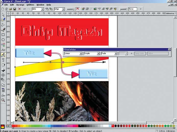Click the vertical scrollbar down arrow
The width and height of the screenshot is (177, 132).
(175, 120)
